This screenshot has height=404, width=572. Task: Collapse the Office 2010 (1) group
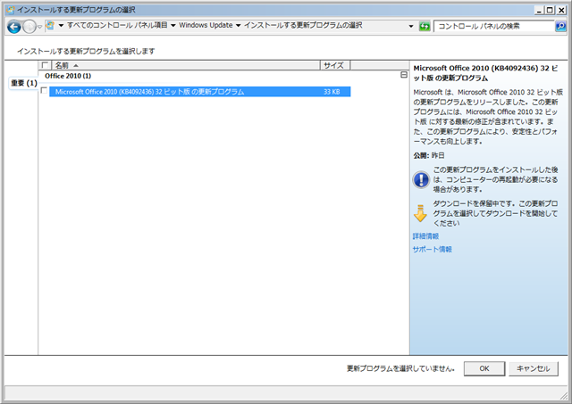(x=404, y=75)
